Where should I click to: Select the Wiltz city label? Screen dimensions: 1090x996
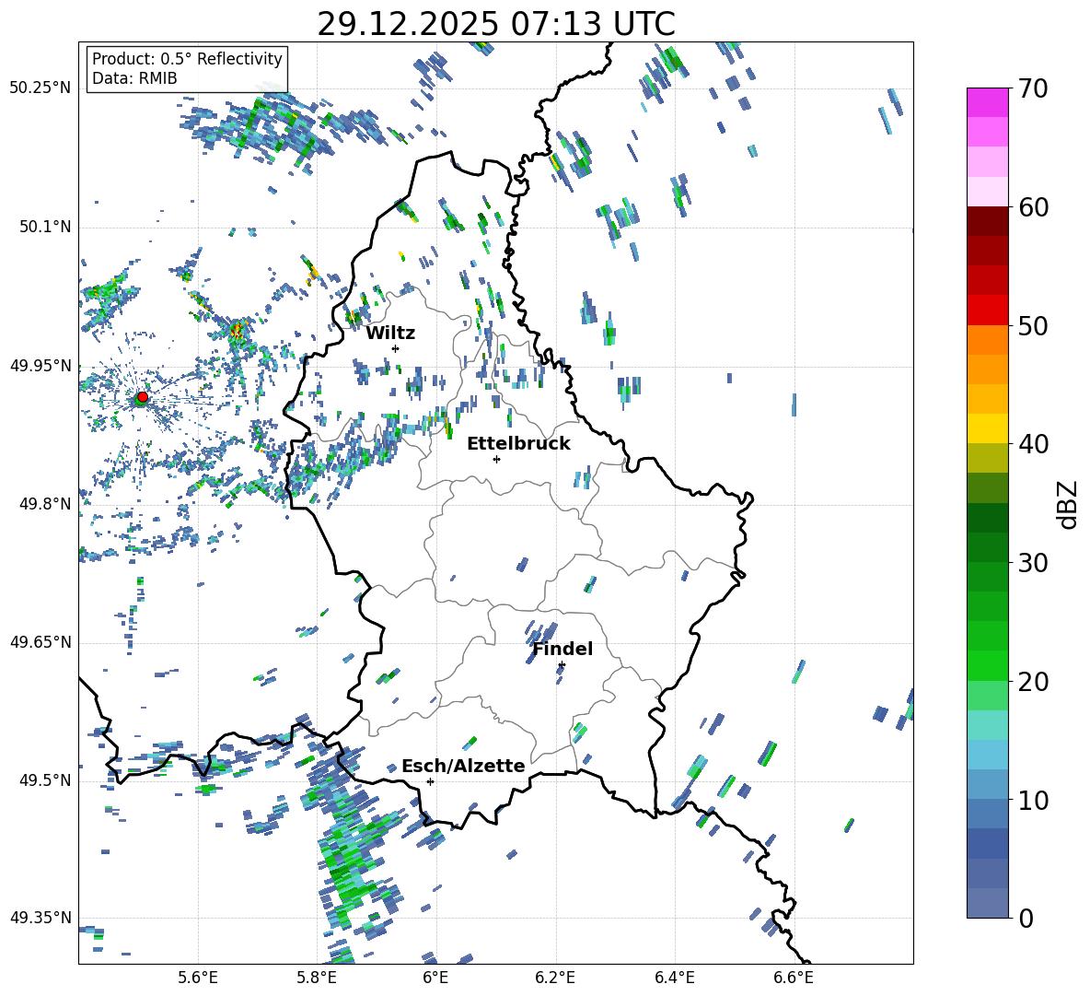coord(390,333)
